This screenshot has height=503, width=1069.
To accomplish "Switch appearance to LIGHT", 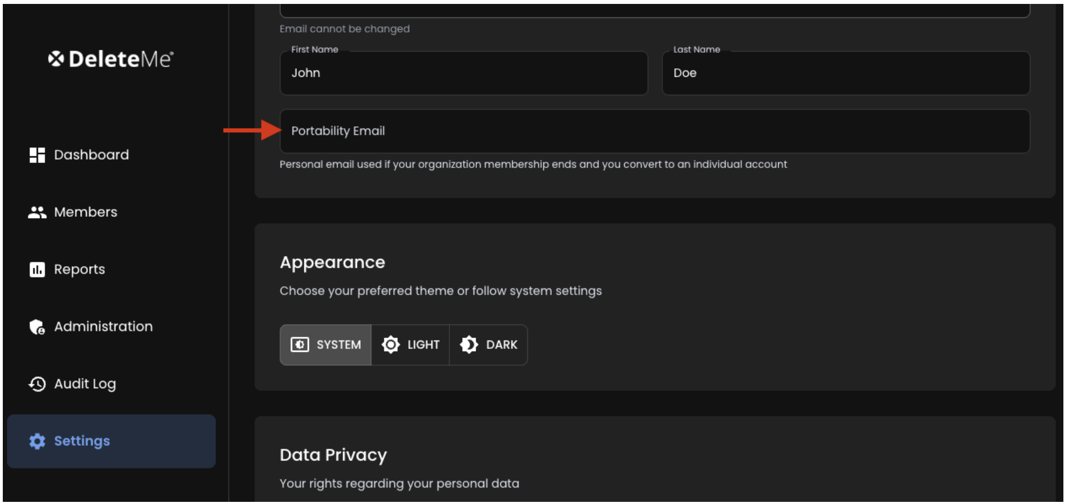I will (410, 345).
